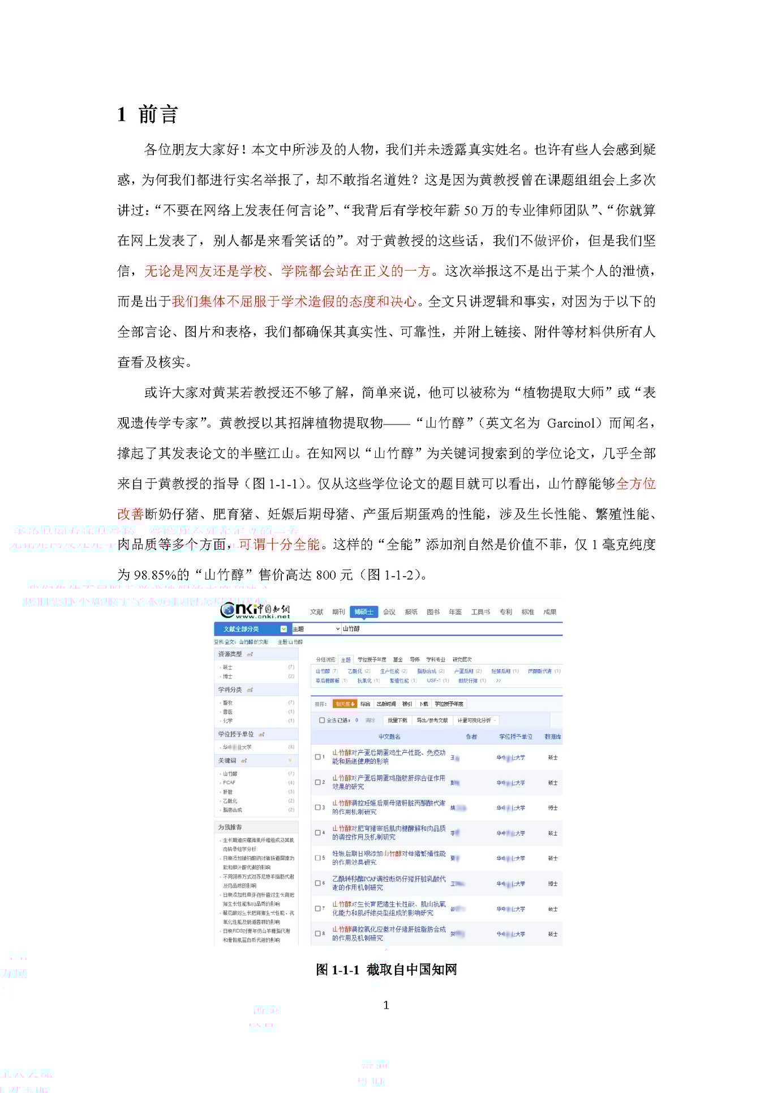Screen dimensions: 773x1093
Task: Click topic USF-1 (1) in group list
Action: coord(438,680)
